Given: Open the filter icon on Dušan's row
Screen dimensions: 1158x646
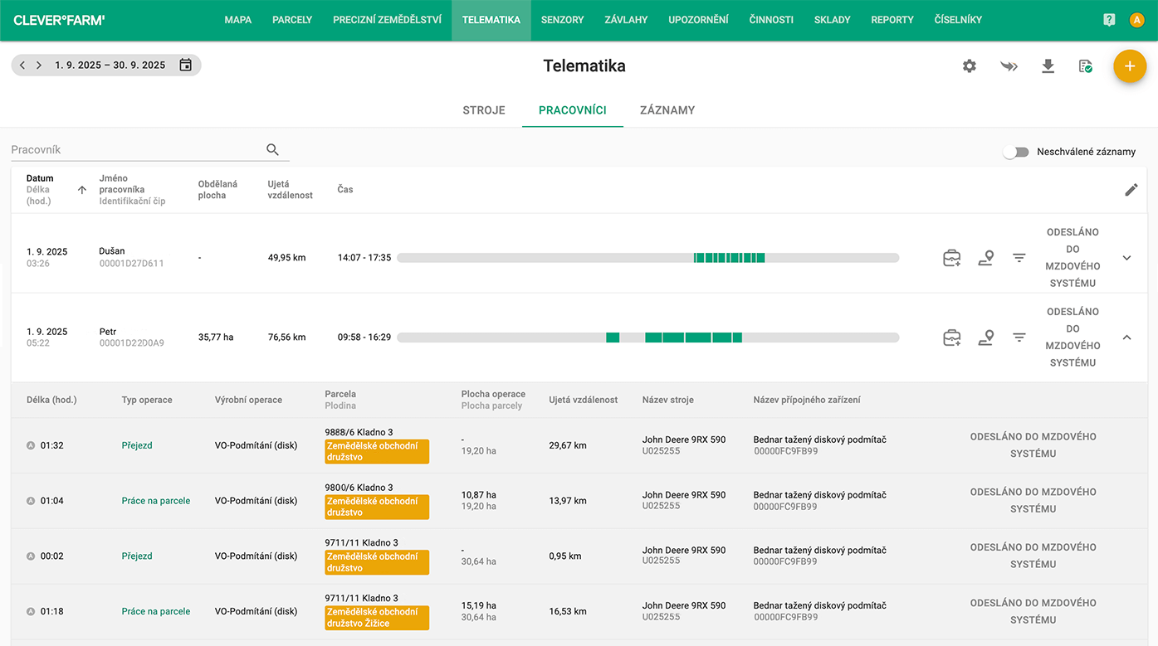Looking at the screenshot, I should (x=1019, y=258).
